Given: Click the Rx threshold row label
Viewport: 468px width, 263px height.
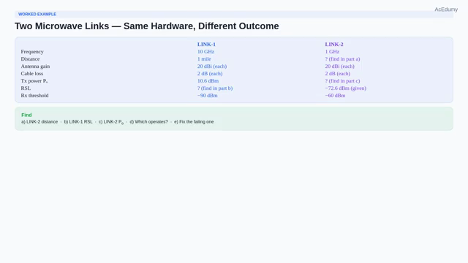Looking at the screenshot, I should (x=34, y=96).
